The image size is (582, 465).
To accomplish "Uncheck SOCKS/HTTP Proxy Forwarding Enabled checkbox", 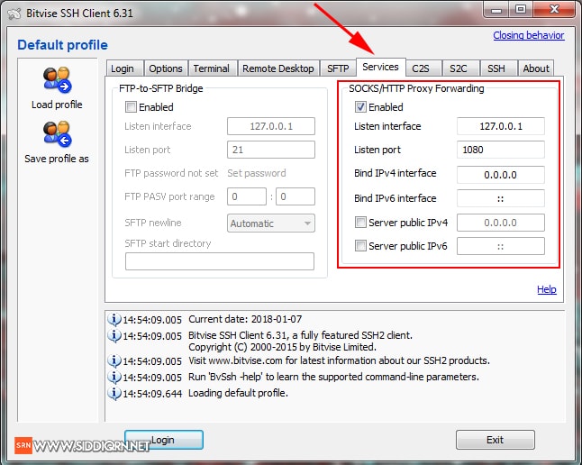I will coord(360,107).
